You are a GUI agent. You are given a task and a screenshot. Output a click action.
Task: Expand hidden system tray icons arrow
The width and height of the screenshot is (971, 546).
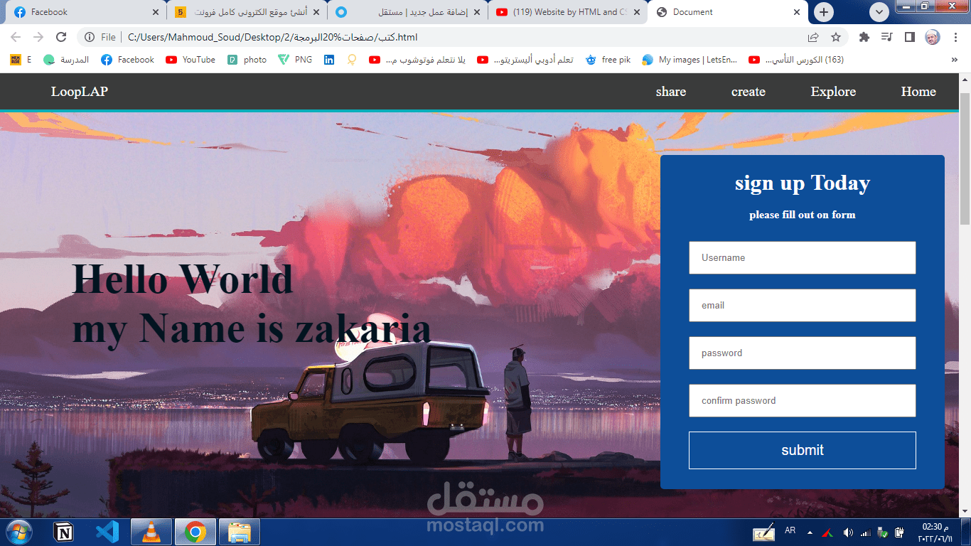point(810,532)
